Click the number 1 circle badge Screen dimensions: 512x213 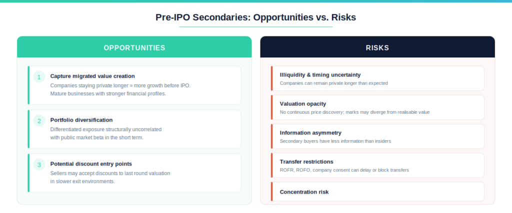click(39, 77)
